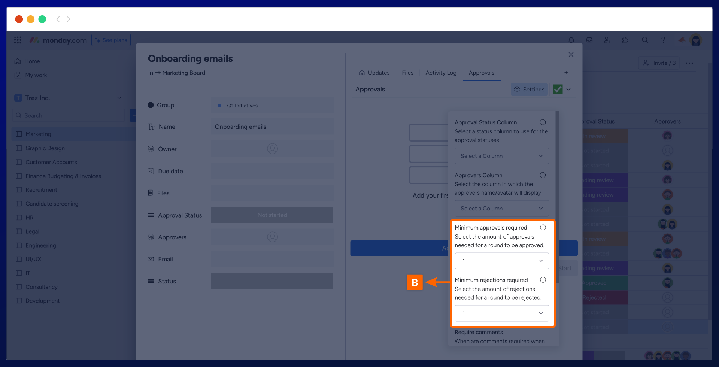
Task: Open the help question mark icon
Action: (663, 40)
